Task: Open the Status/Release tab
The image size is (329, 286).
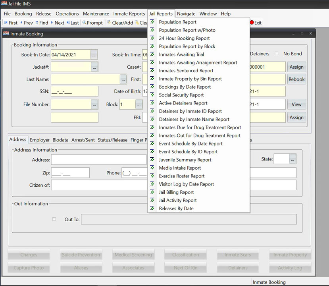Action: pyautogui.click(x=112, y=140)
